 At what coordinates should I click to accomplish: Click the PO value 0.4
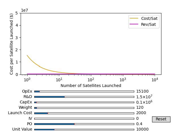click(x=139, y=124)
